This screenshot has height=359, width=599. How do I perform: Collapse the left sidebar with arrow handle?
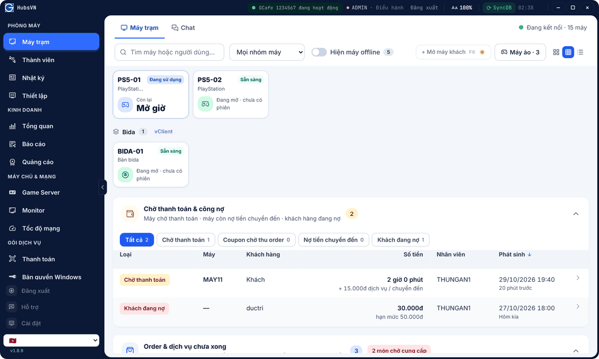pos(102,187)
